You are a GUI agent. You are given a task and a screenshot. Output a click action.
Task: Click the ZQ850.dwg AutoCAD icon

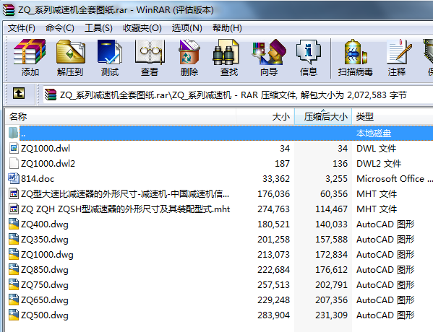click(14, 269)
